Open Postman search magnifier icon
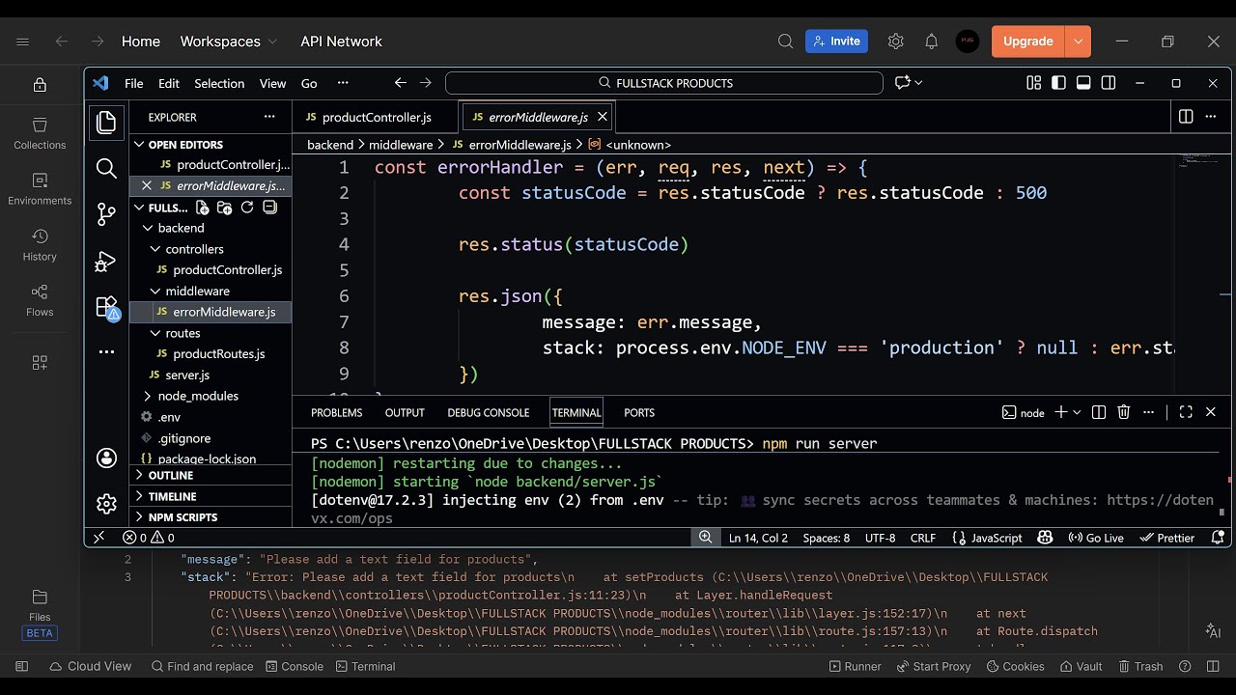The height and width of the screenshot is (695, 1236). click(786, 42)
